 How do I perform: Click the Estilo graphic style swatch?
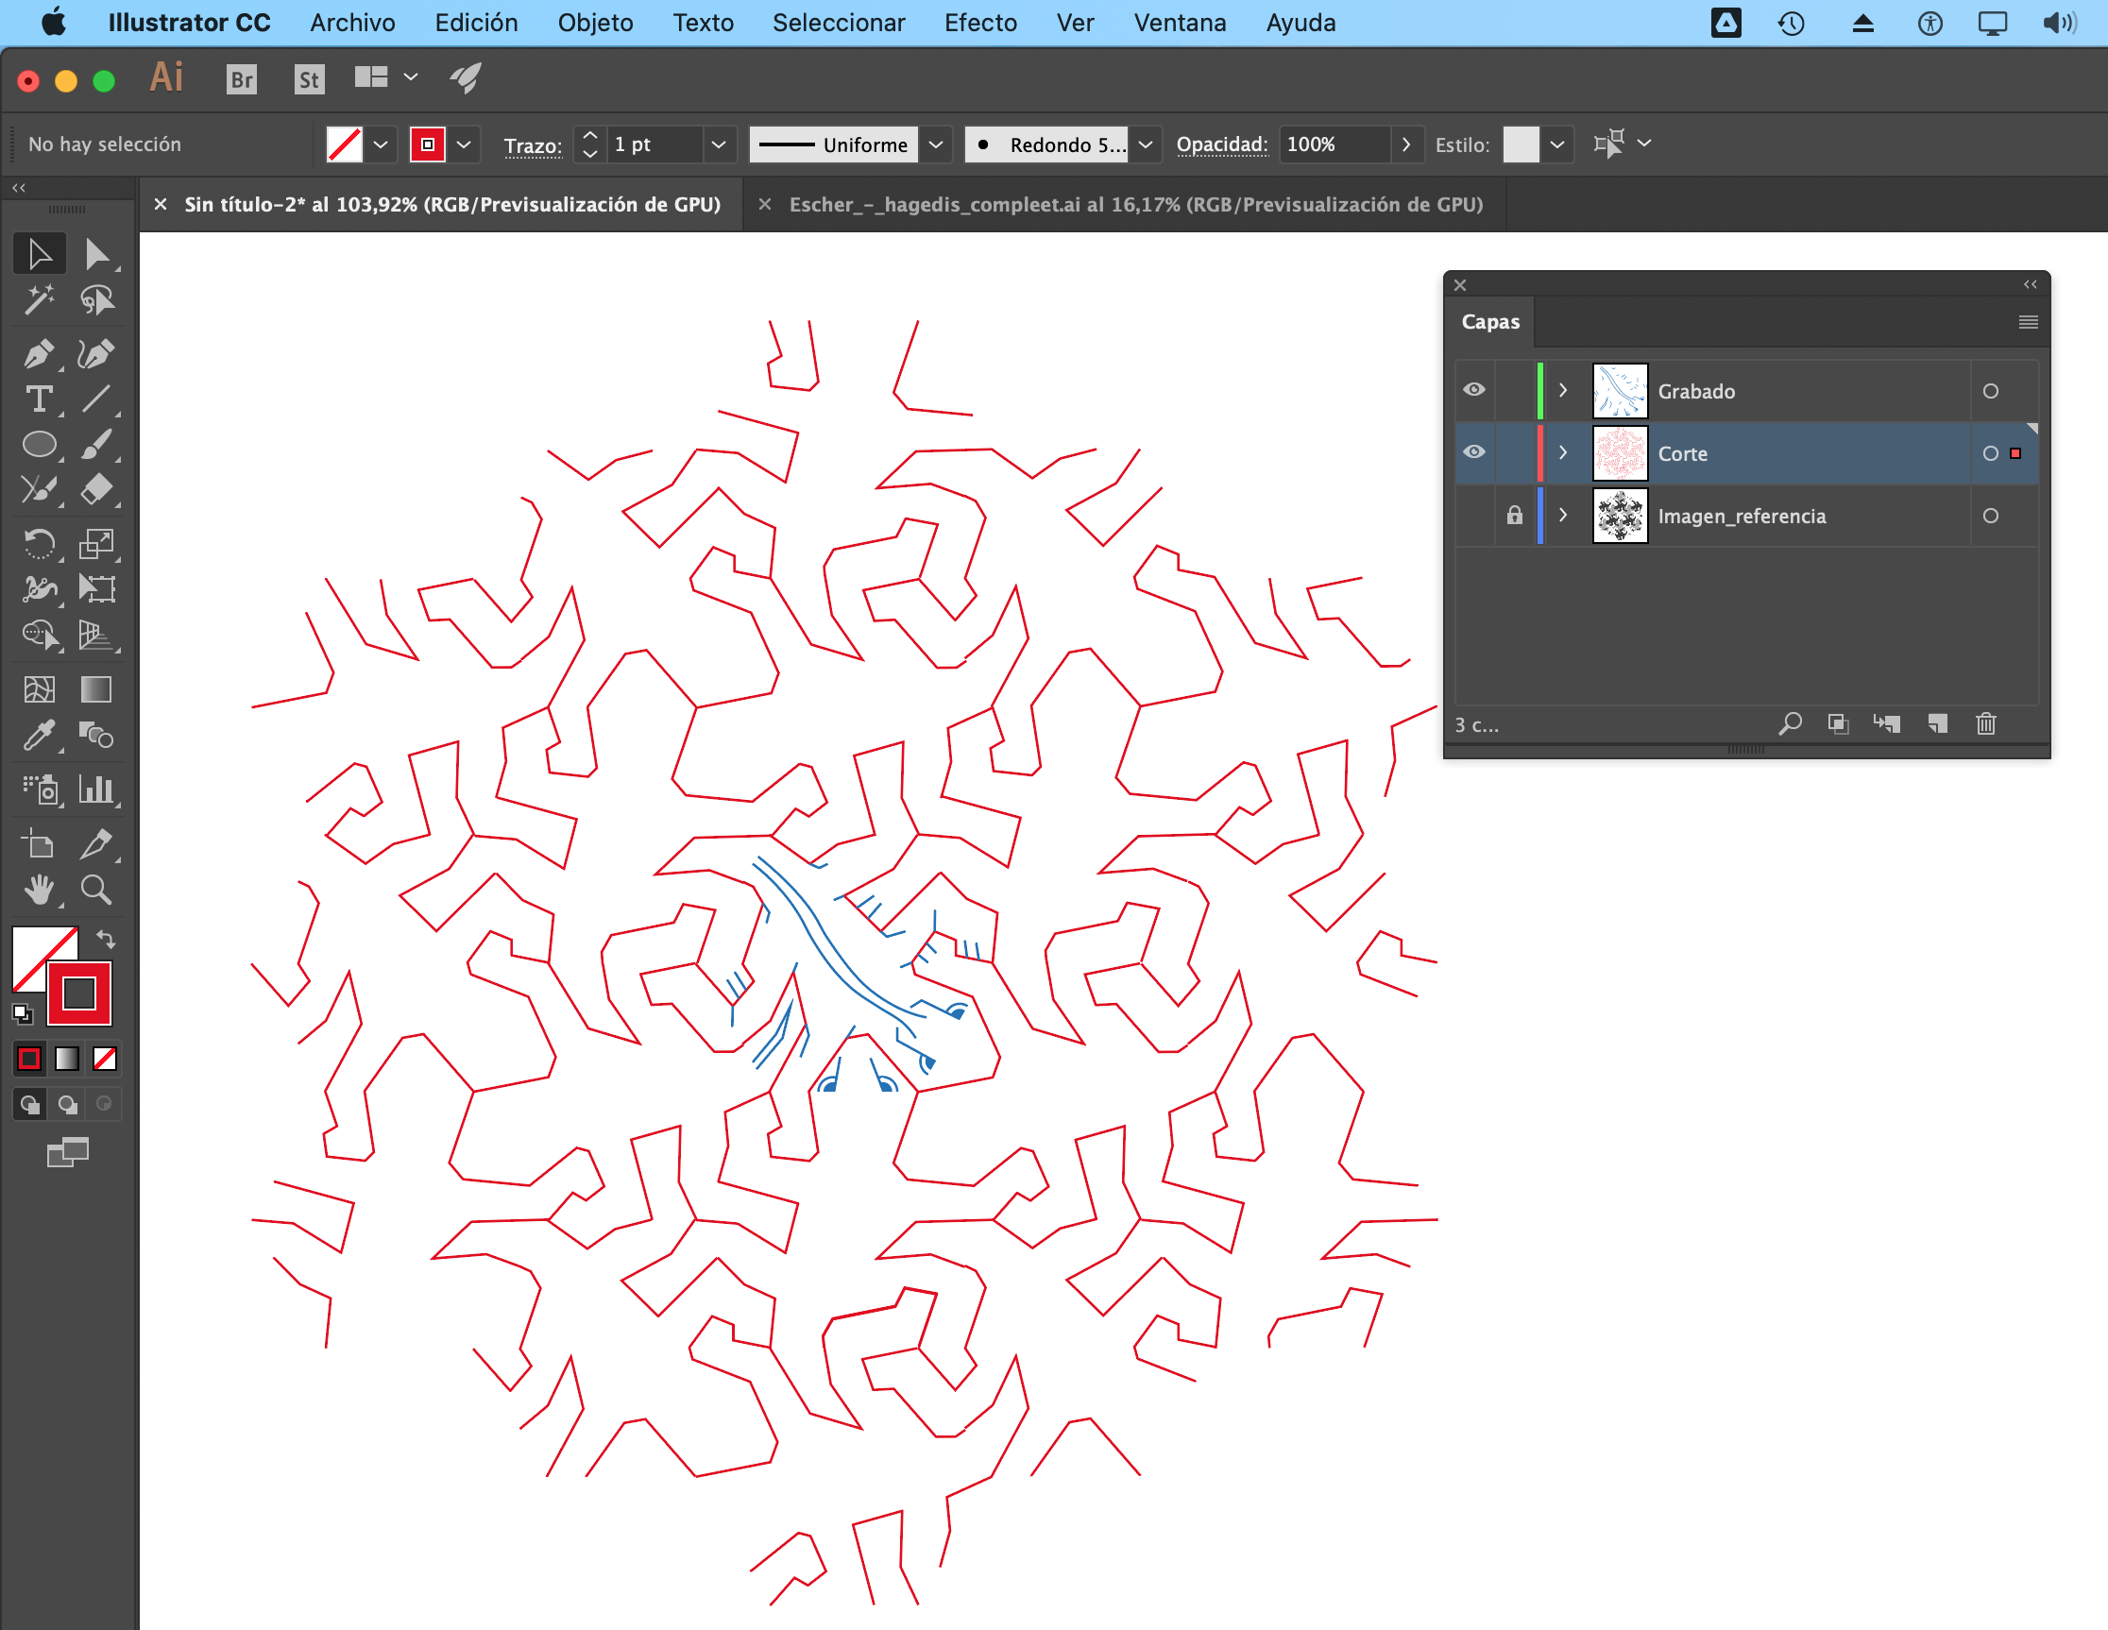tap(1521, 144)
